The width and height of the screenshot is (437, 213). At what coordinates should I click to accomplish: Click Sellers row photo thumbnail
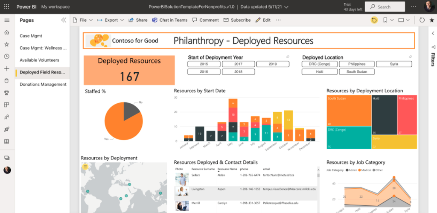(x=182, y=179)
